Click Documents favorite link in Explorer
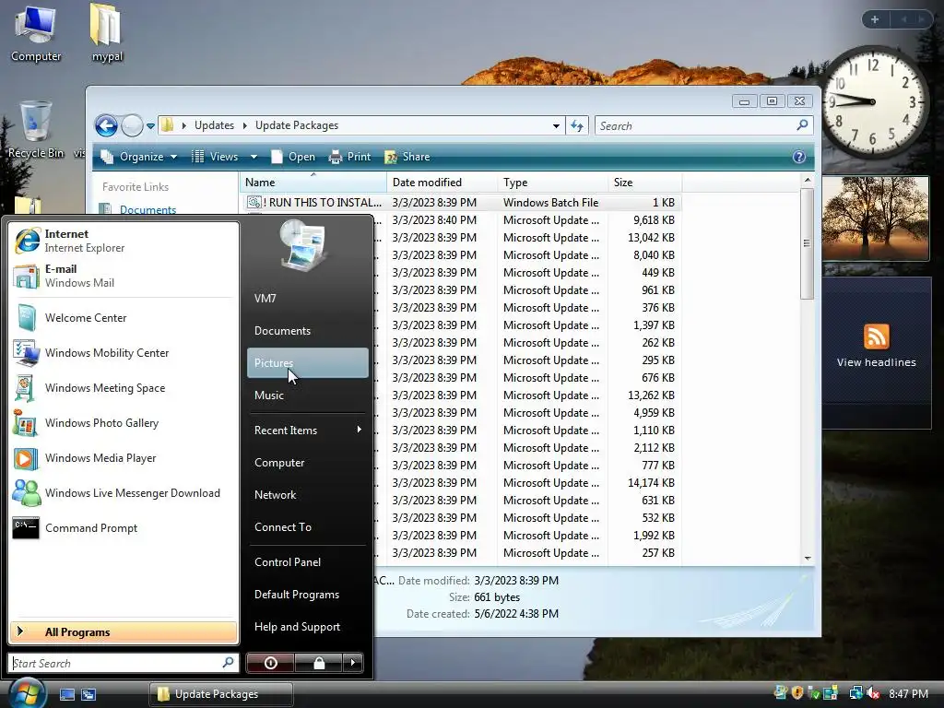944x708 pixels. (x=147, y=209)
